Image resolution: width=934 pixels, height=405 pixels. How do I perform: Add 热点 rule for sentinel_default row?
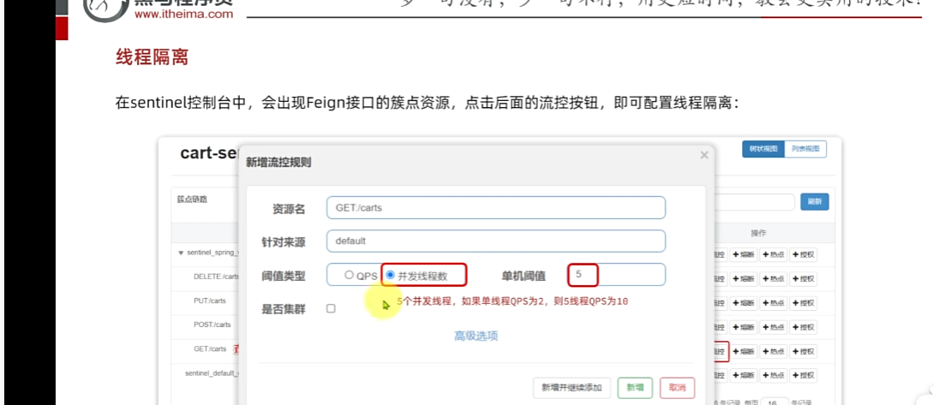coord(773,375)
